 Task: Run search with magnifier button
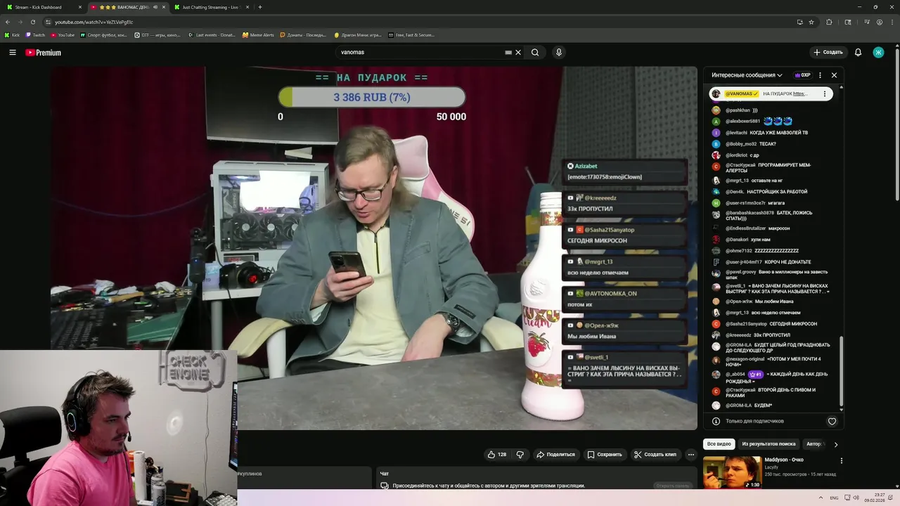535,52
